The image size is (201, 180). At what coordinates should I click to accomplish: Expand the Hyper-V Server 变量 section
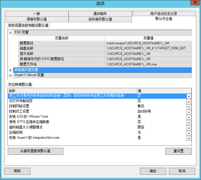click(x=11, y=75)
